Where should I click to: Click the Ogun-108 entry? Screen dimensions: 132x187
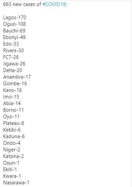tap(15, 24)
